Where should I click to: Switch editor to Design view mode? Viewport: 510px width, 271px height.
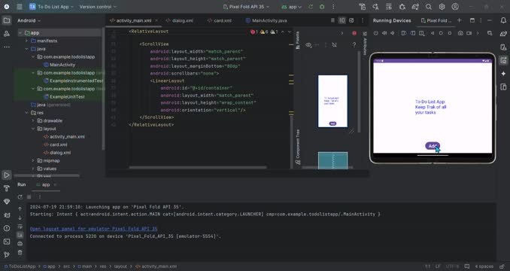click(351, 20)
